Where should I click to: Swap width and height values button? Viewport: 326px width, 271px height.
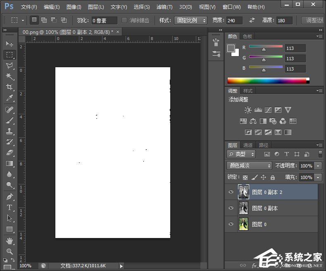(252, 20)
